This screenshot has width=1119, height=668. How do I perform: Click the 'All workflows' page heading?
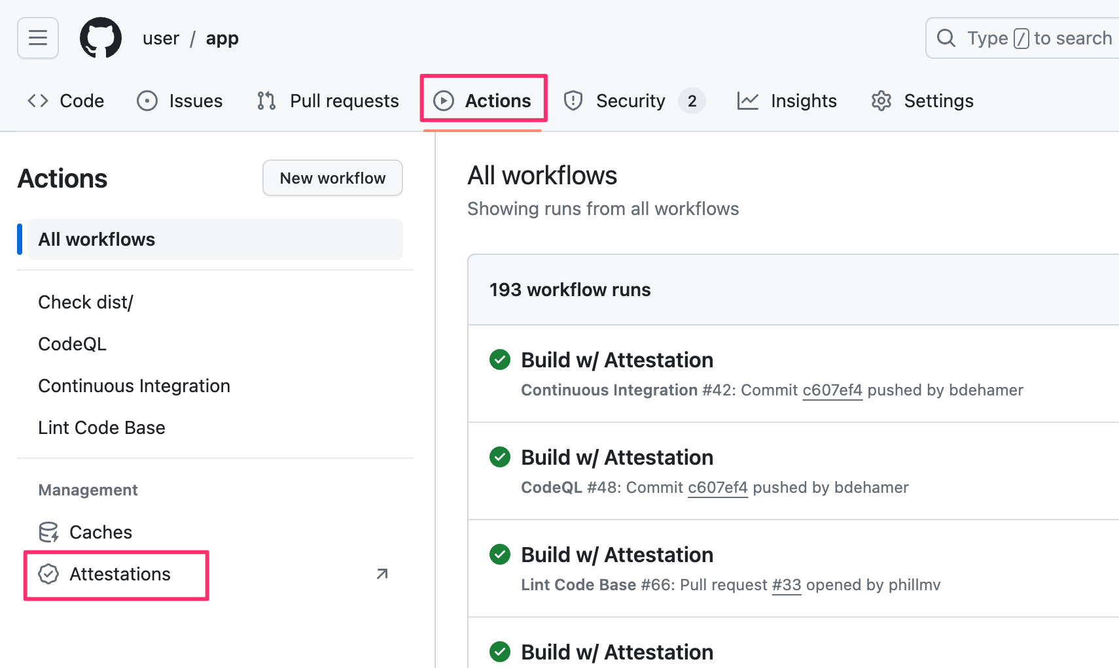click(542, 176)
